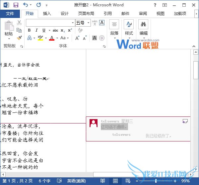
Task: Copy selection with the copy icon
Action: click(x=19, y=30)
